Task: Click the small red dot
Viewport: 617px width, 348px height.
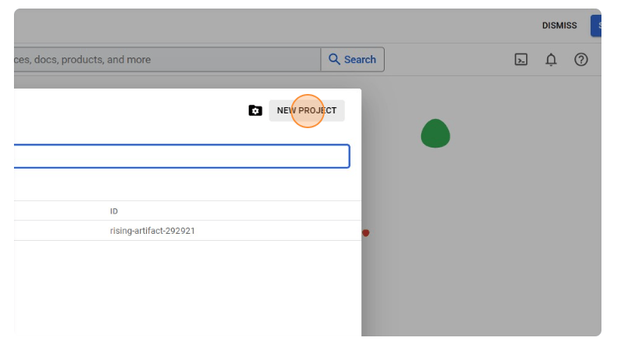Action: 365,232
